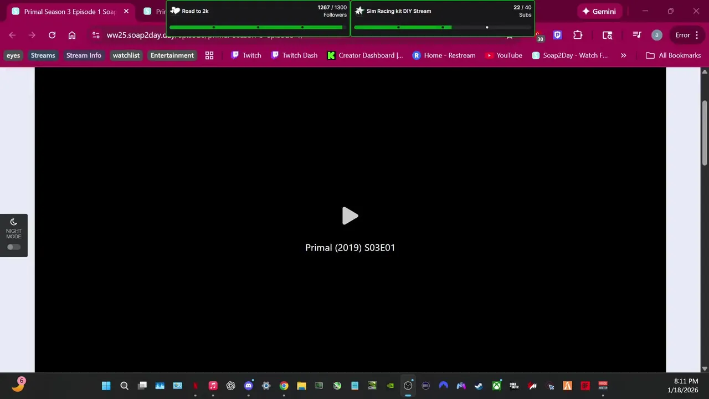Click the Sim Racing kit DIY Stream widget
This screenshot has width=709, height=399.
pos(443,18)
